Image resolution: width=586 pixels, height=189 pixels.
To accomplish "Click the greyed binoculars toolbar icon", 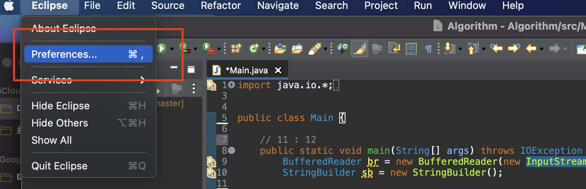I will 377,48.
